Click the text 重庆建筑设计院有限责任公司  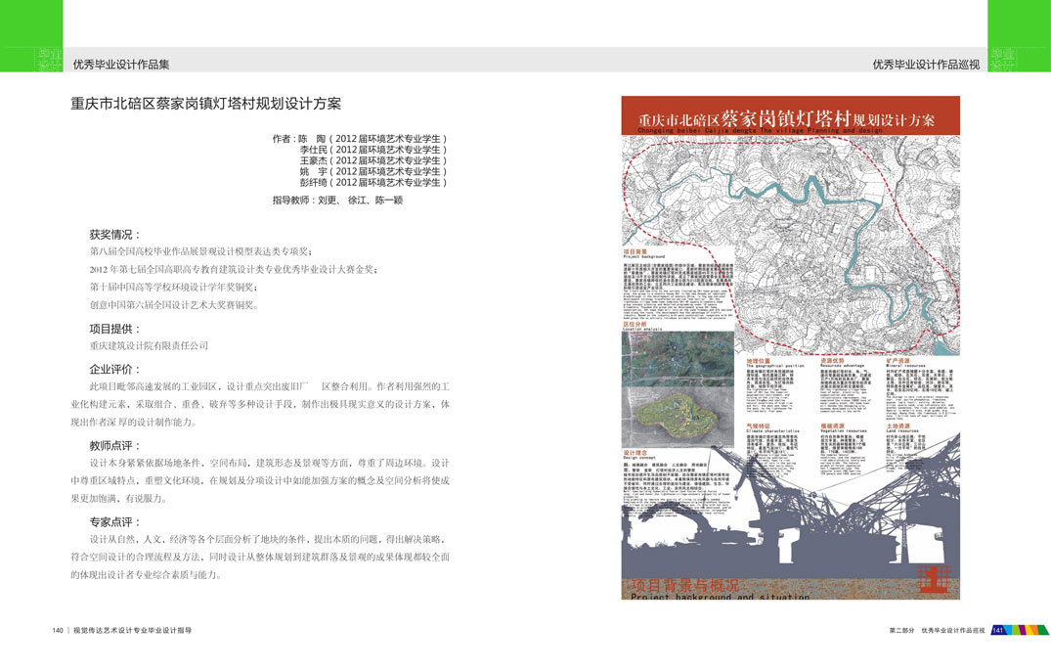tap(149, 346)
